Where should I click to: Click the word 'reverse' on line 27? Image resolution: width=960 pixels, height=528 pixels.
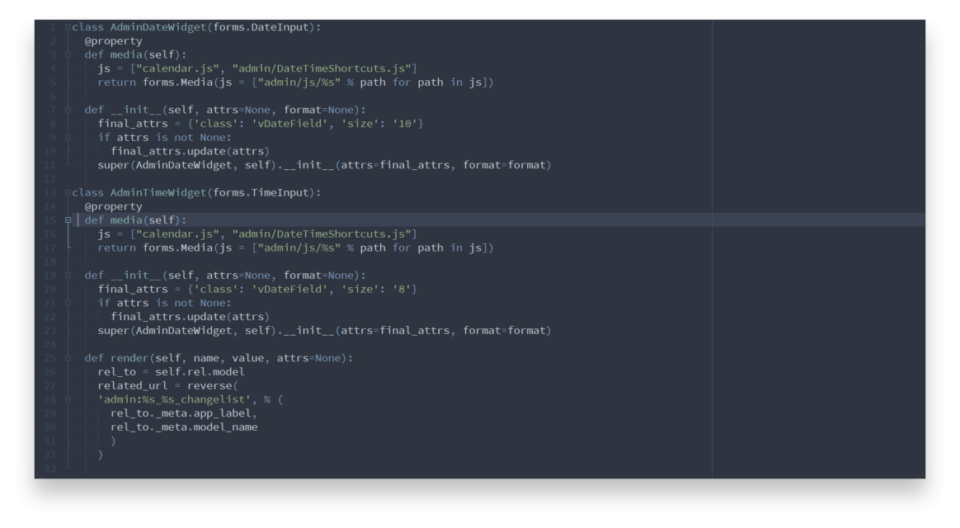(212, 384)
